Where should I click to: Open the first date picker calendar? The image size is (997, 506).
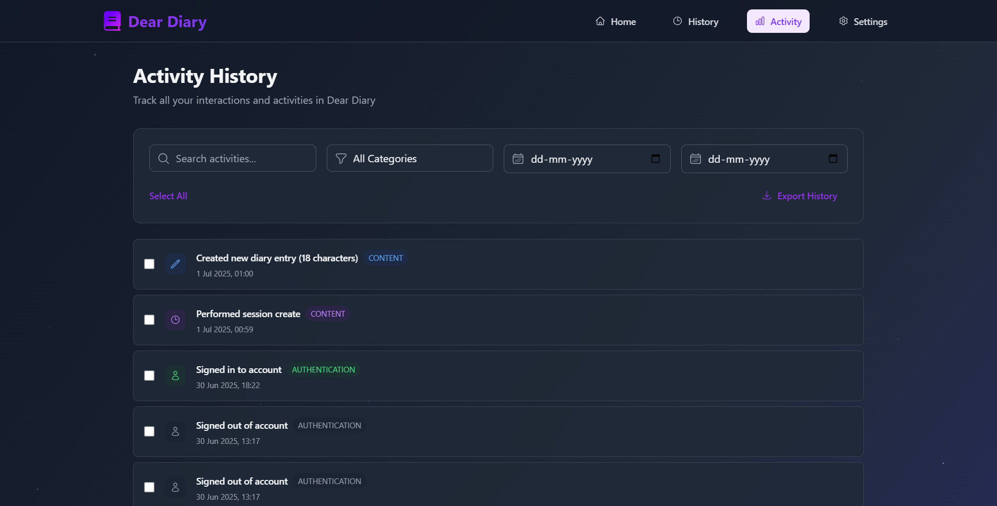[x=656, y=159]
